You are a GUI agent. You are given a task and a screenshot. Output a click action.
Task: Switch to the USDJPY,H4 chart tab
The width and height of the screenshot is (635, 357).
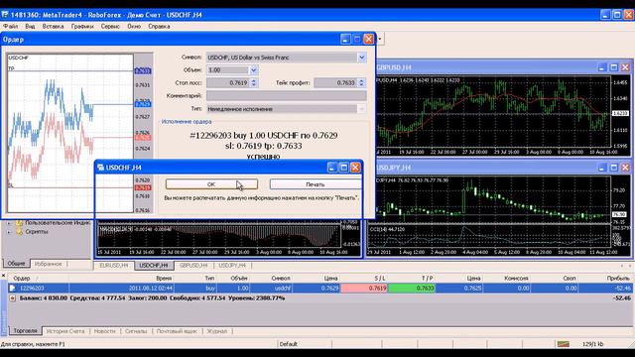point(232,266)
